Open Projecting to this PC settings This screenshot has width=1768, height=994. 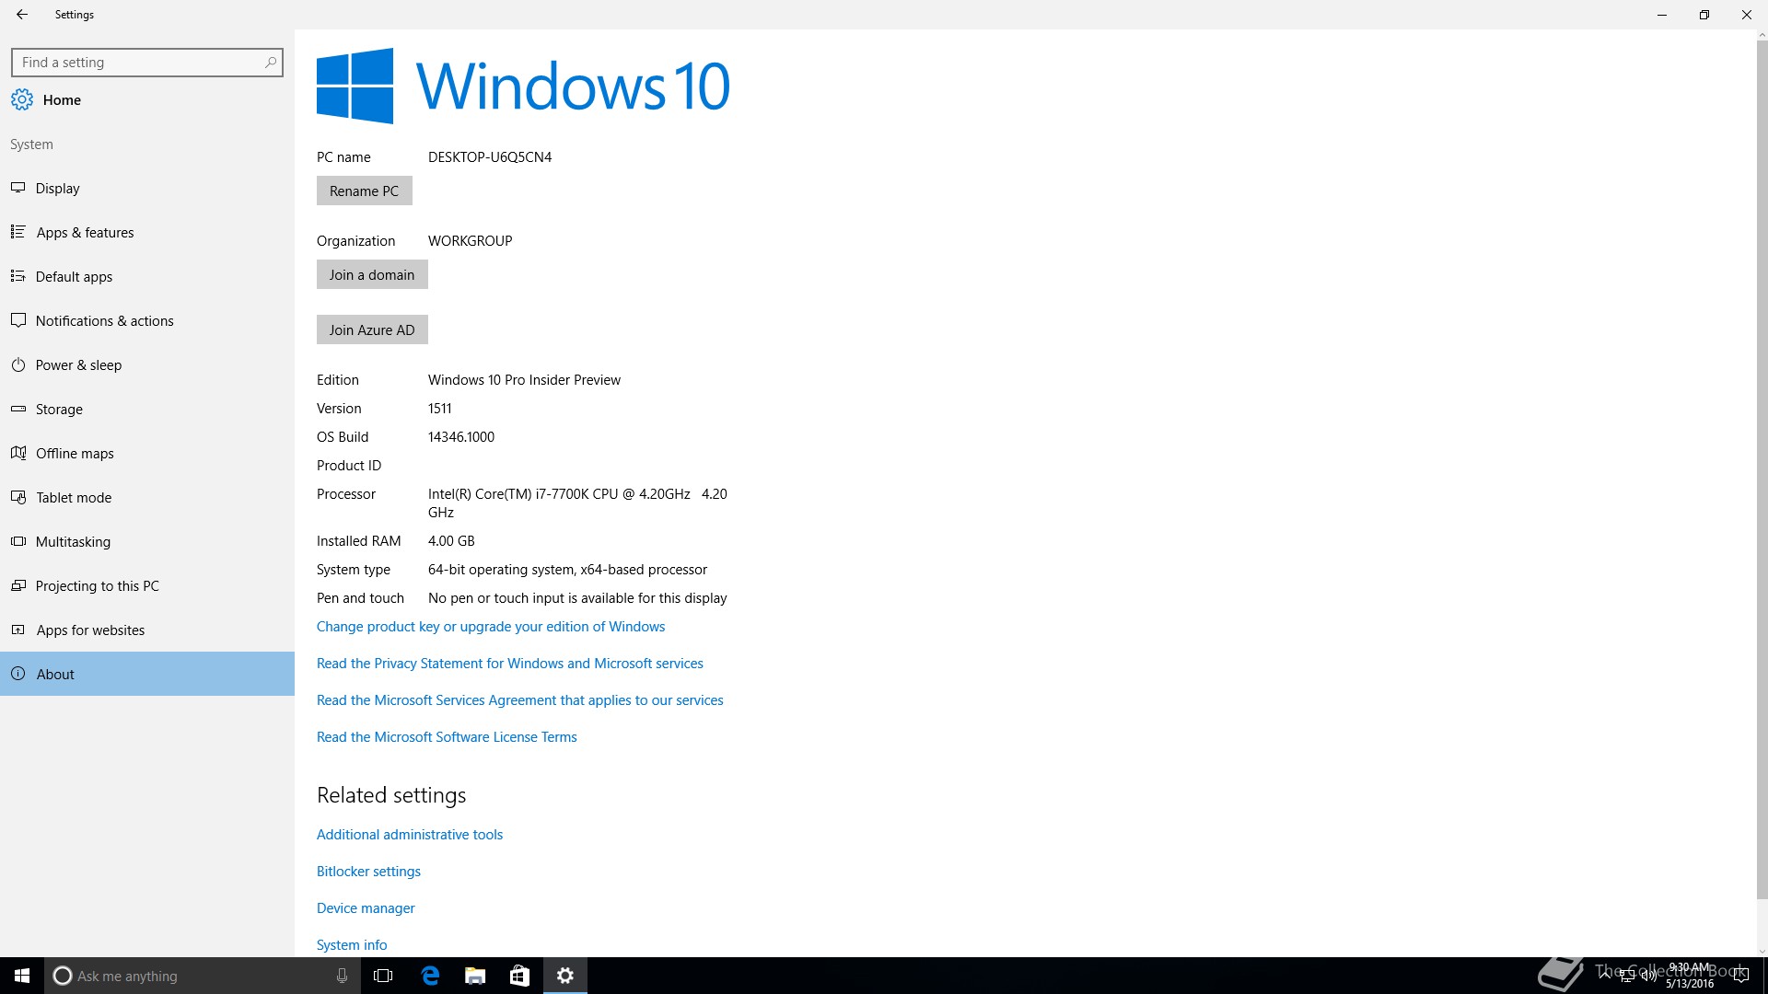coord(147,585)
